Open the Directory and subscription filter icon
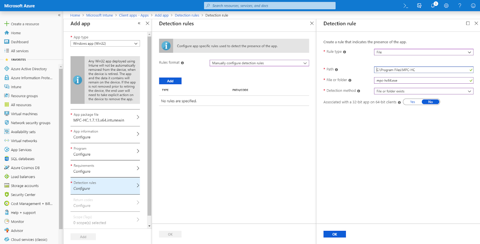The width and height of the screenshot is (480, 244). [x=419, y=6]
